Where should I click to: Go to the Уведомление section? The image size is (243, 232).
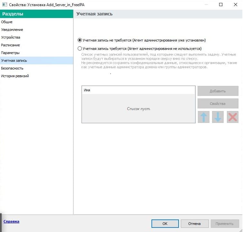[x=12, y=30]
